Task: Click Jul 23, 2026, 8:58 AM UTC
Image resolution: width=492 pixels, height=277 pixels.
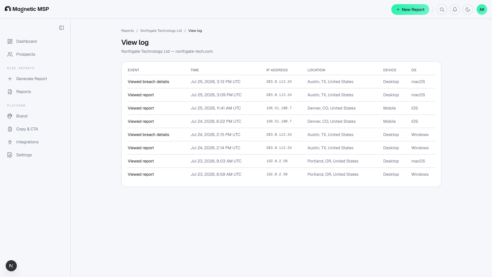Action: click(x=216, y=175)
